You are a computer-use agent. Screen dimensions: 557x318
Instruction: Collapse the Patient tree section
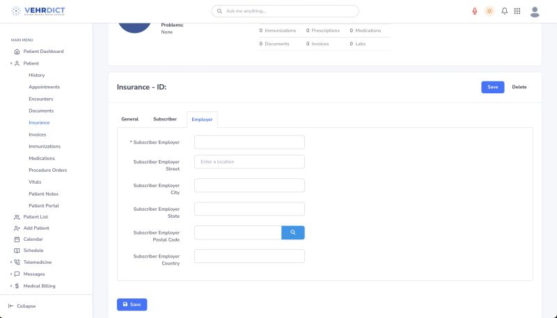(11, 63)
